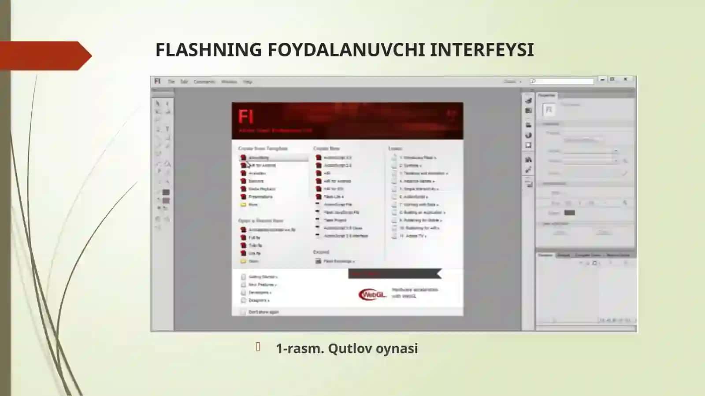Click the WebGL logo banner
705x396 pixels.
pyautogui.click(x=372, y=294)
